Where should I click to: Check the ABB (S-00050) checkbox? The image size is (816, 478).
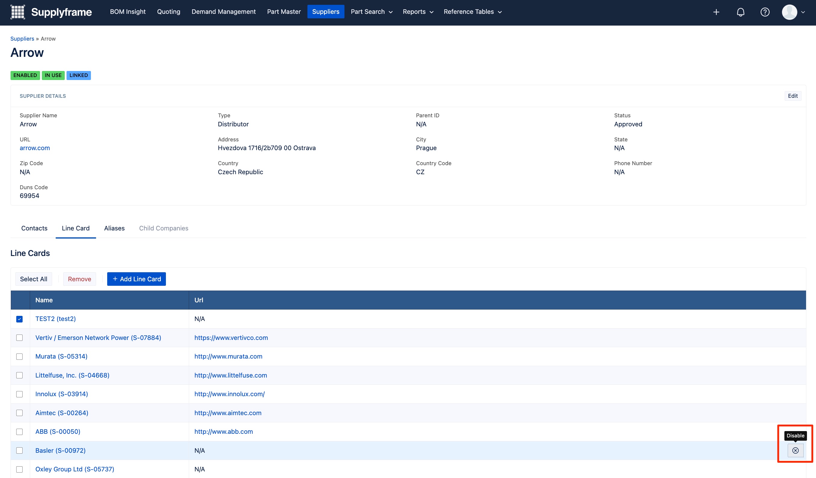[x=20, y=431]
